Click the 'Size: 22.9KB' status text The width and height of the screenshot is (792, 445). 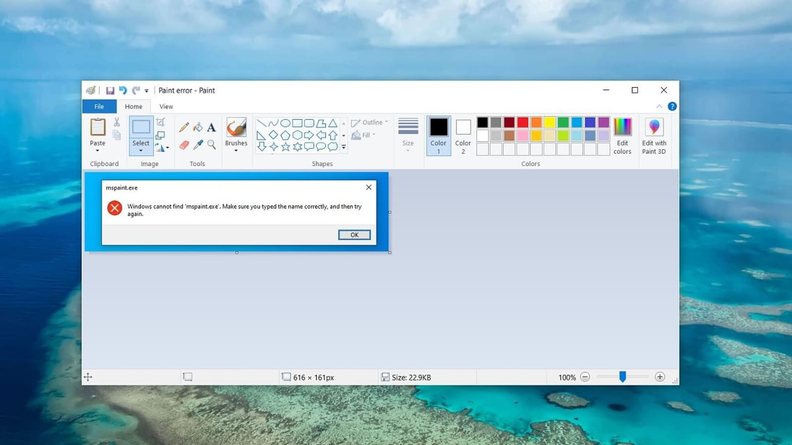[x=411, y=377]
